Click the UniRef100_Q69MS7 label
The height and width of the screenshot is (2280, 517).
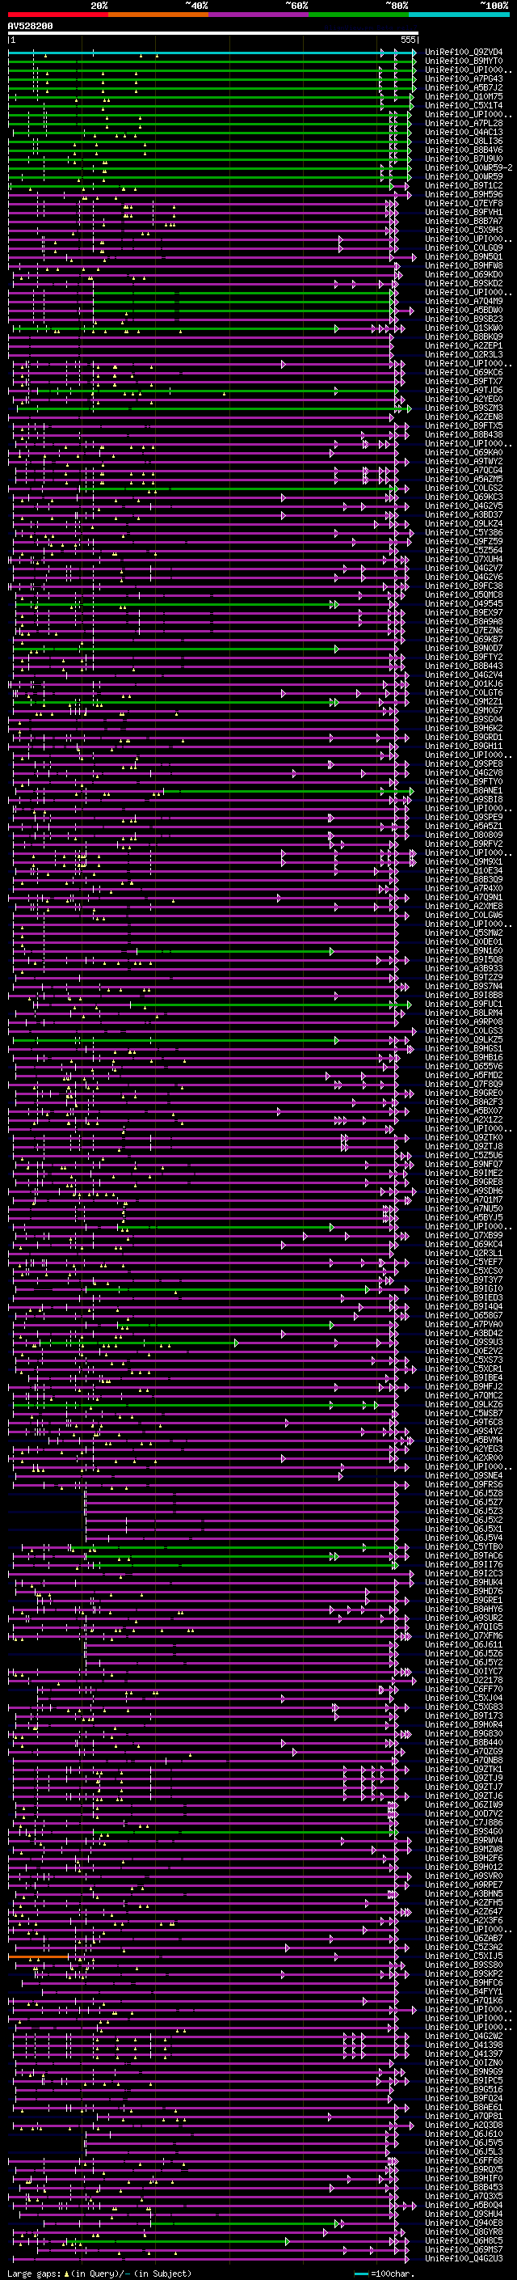point(464,2249)
